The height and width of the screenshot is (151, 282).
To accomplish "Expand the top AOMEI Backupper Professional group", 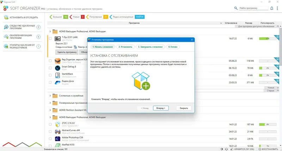I will [50, 31].
